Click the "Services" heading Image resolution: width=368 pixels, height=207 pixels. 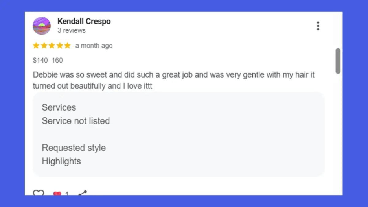point(59,107)
